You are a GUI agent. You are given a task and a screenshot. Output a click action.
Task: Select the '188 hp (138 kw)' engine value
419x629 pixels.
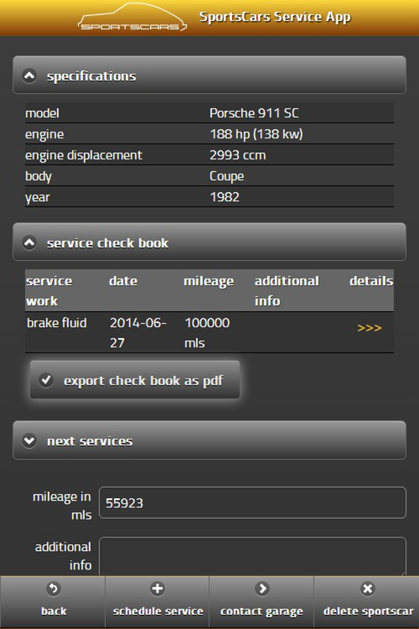pyautogui.click(x=256, y=134)
